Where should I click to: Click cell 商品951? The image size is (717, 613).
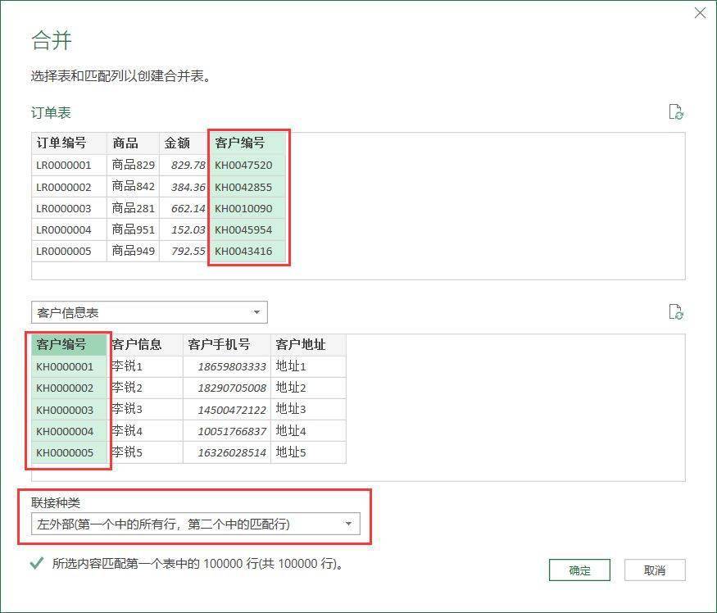(133, 229)
